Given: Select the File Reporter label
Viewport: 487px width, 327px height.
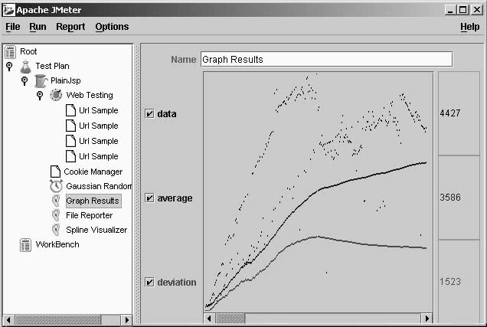Looking at the screenshot, I should 90,215.
